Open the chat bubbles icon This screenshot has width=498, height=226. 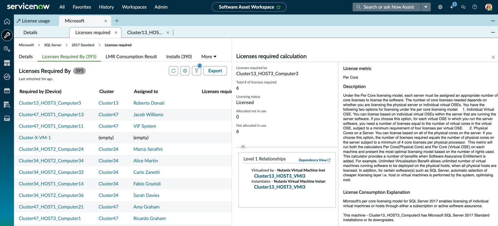click(463, 7)
